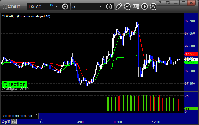Click the red 97.568 price marker
Screen dimensions: 199x125
click(191, 54)
